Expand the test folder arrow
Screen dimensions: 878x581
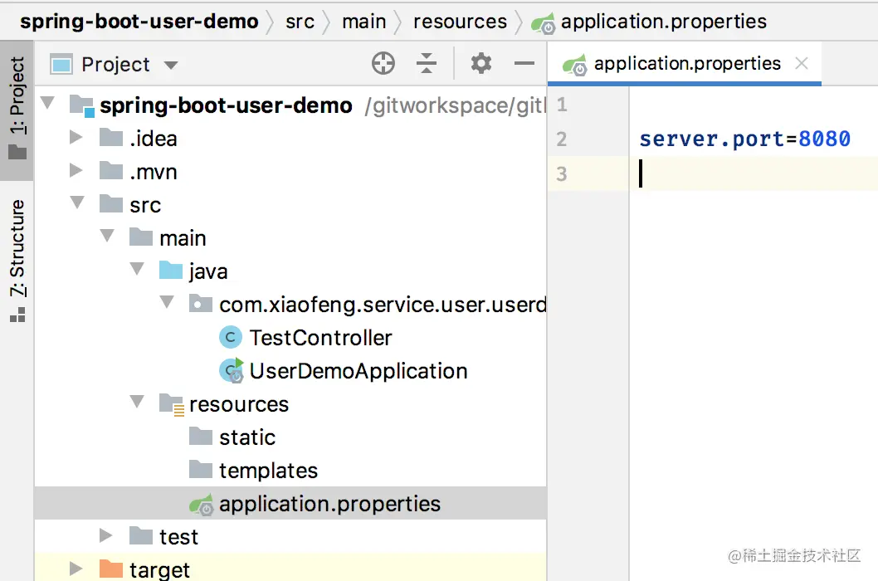coord(106,536)
